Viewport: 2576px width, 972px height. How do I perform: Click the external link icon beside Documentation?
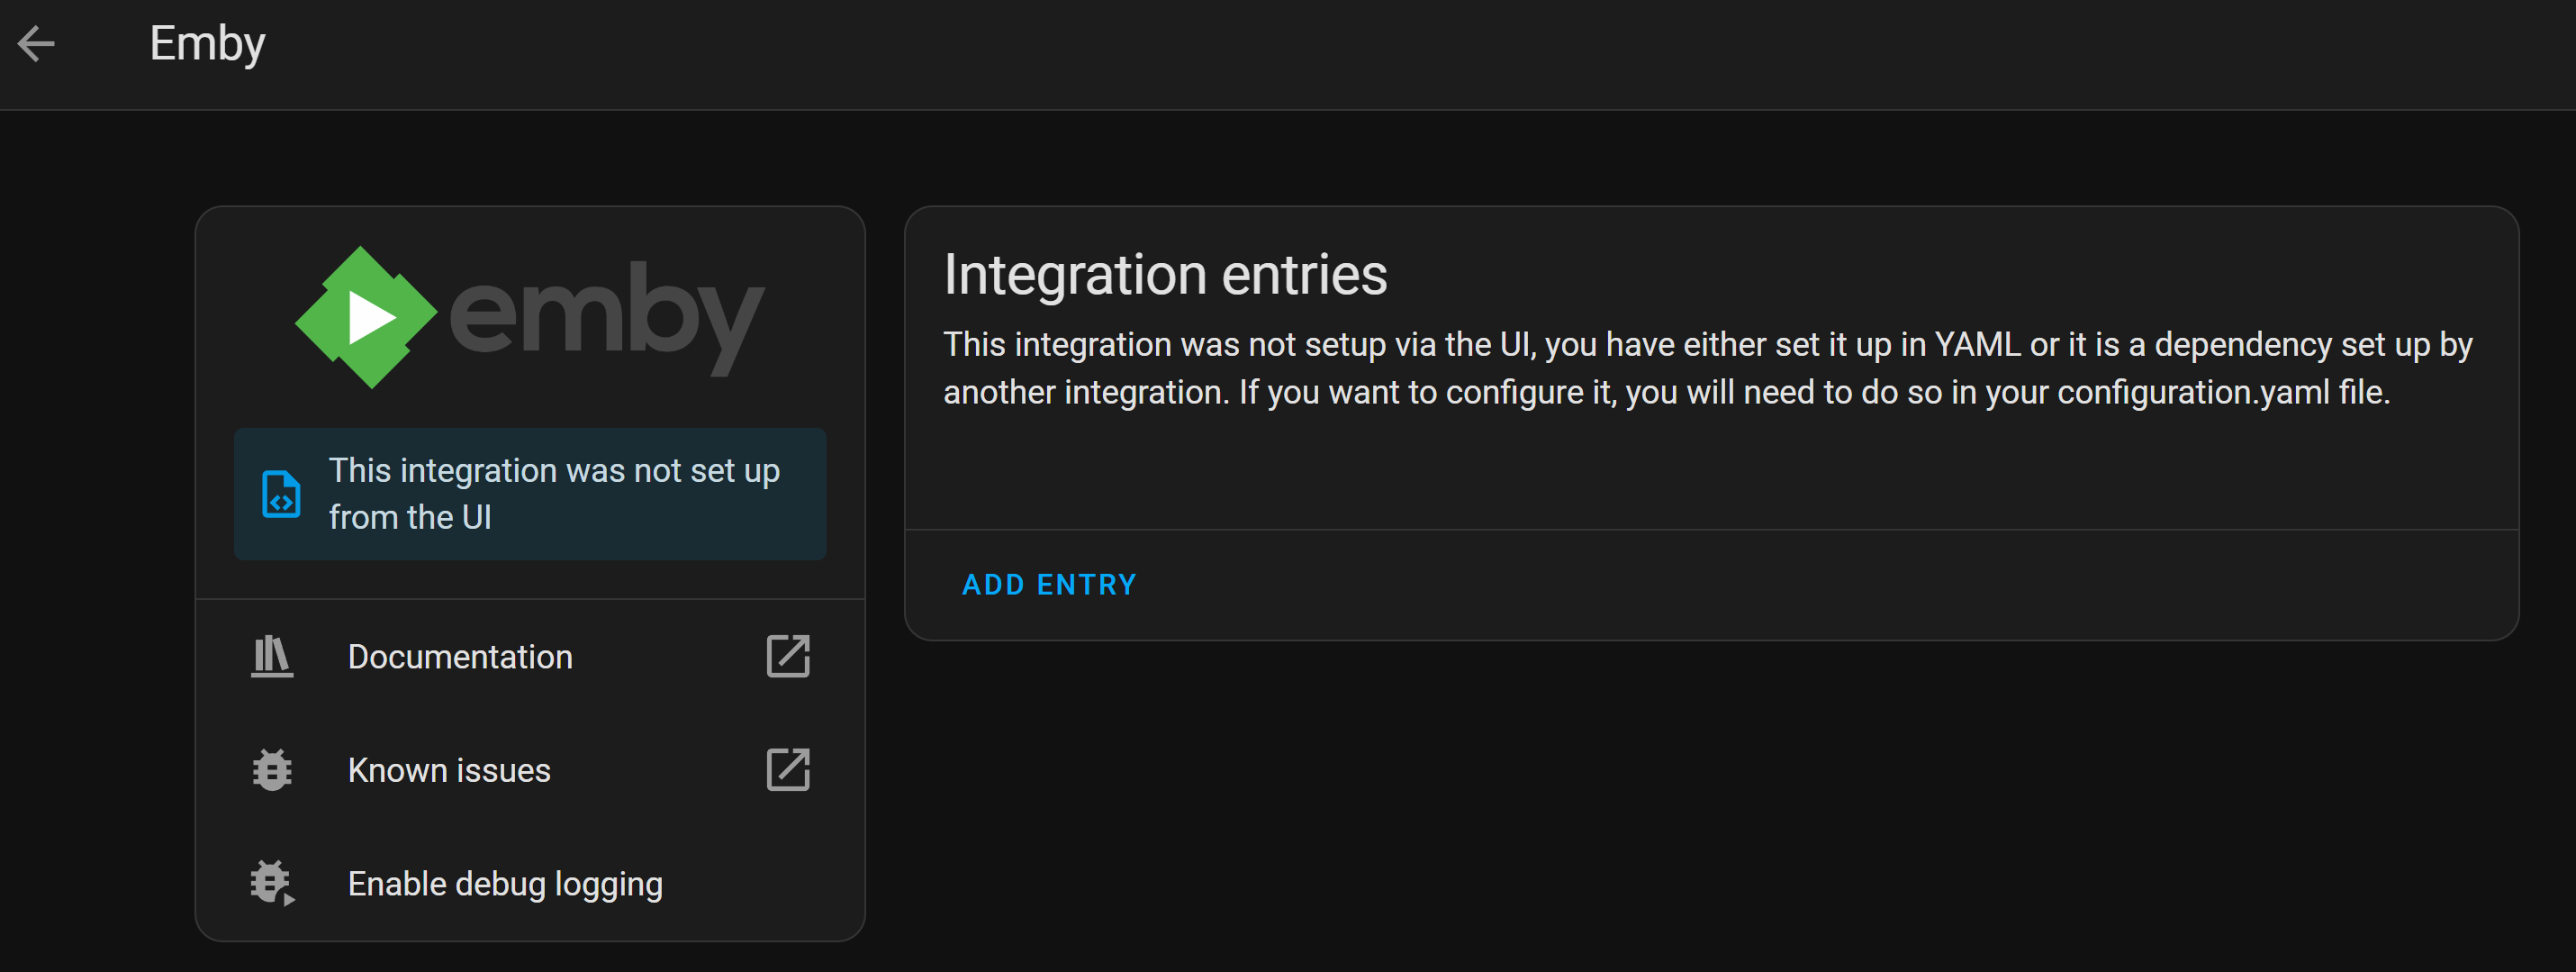[x=787, y=657]
